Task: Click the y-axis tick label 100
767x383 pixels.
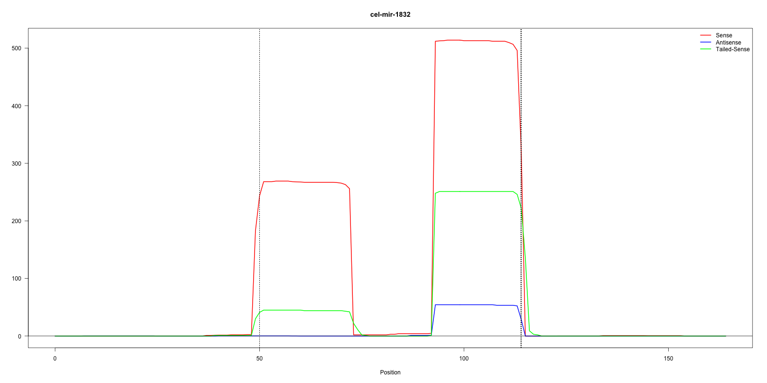Action: [x=17, y=279]
